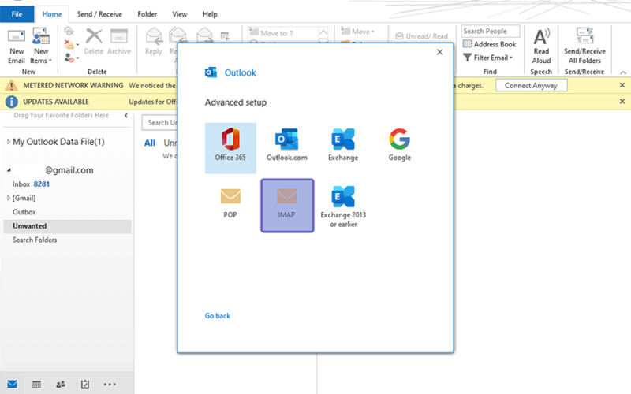Click in the Search People field

pos(490,31)
